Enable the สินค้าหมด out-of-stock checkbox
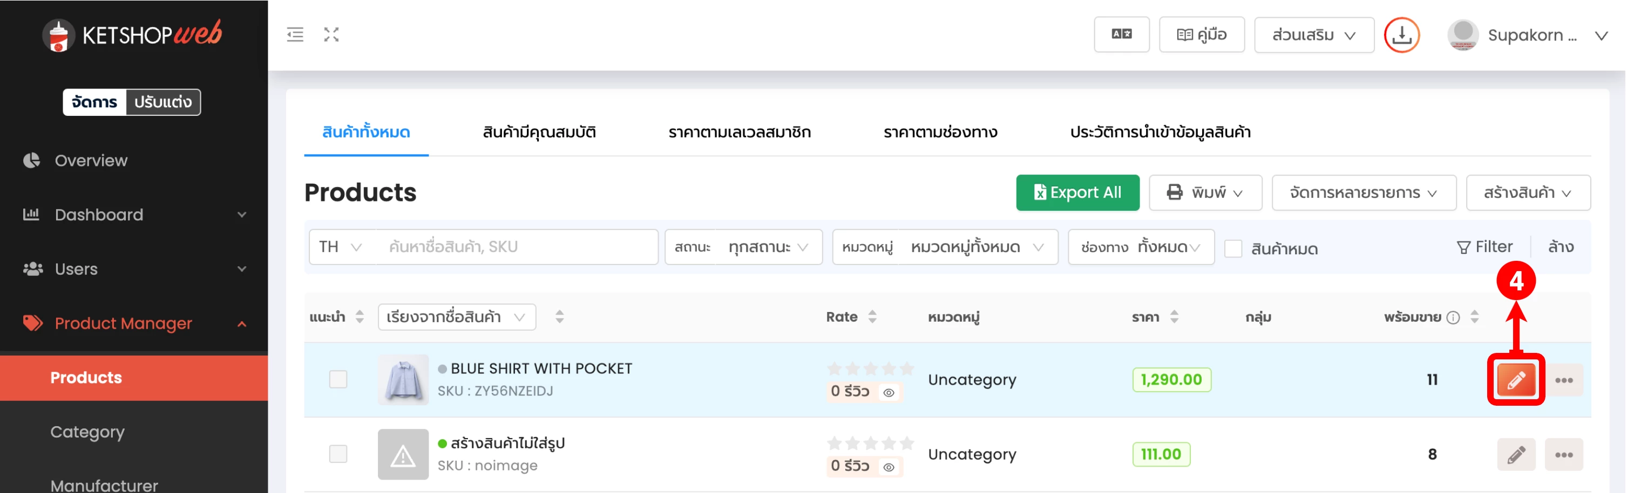1627x493 pixels. pos(1233,248)
